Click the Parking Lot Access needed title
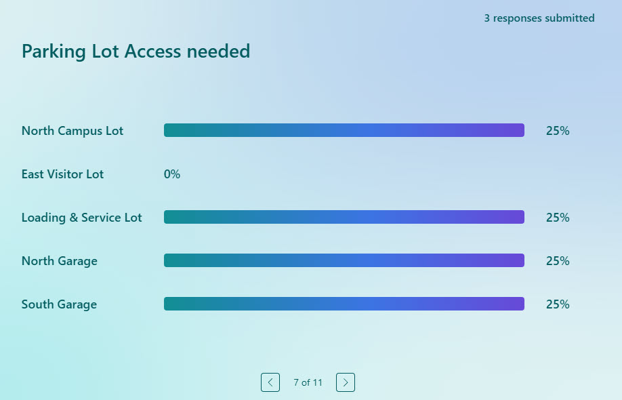 coord(136,51)
